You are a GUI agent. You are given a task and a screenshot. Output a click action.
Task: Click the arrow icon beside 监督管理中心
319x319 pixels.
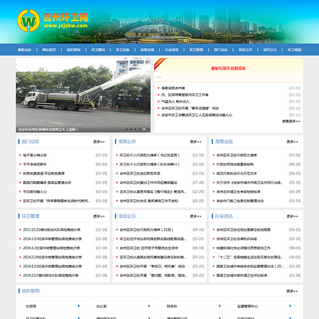coord(290,306)
